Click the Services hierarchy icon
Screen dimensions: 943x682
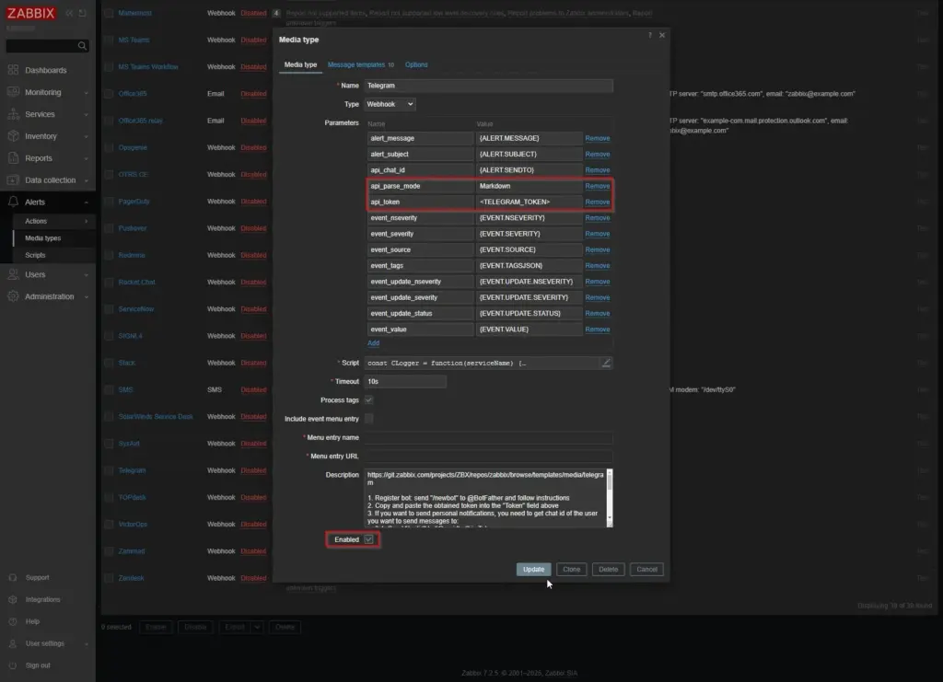click(13, 114)
